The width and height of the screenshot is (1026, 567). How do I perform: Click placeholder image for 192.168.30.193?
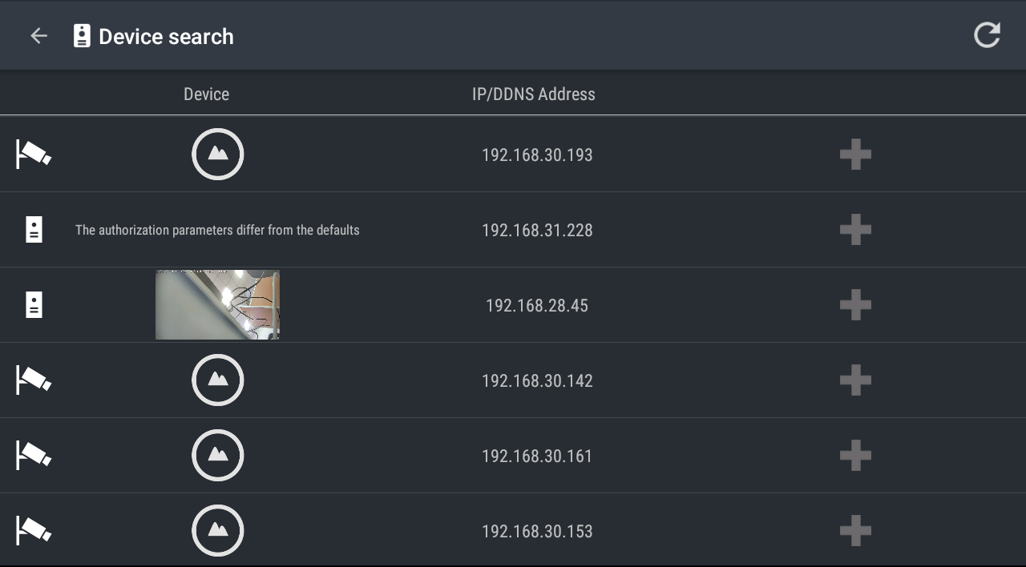pyautogui.click(x=217, y=155)
